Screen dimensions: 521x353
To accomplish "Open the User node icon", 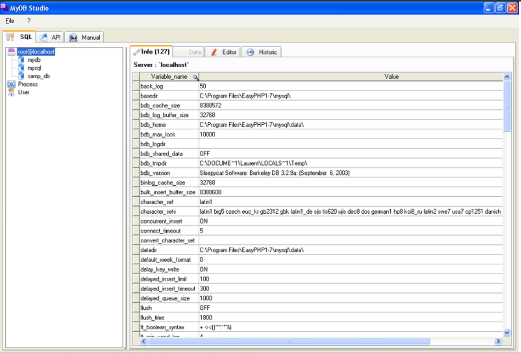I will [11, 92].
